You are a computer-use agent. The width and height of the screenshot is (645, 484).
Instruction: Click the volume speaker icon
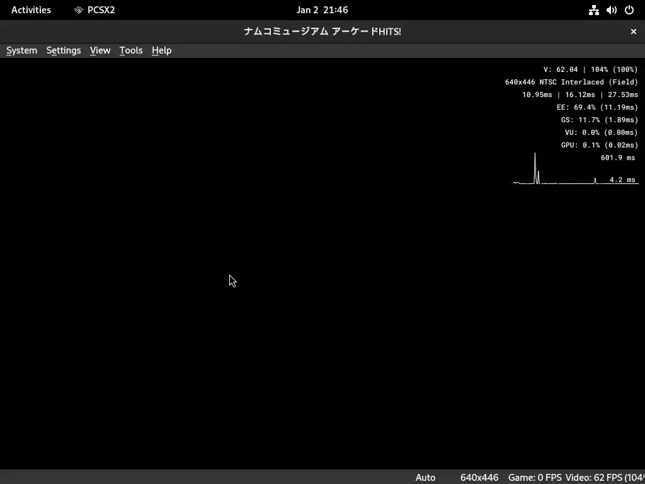click(611, 10)
